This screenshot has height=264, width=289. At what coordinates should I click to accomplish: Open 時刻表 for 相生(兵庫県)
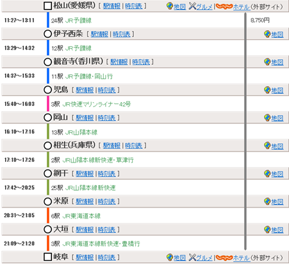(134, 146)
